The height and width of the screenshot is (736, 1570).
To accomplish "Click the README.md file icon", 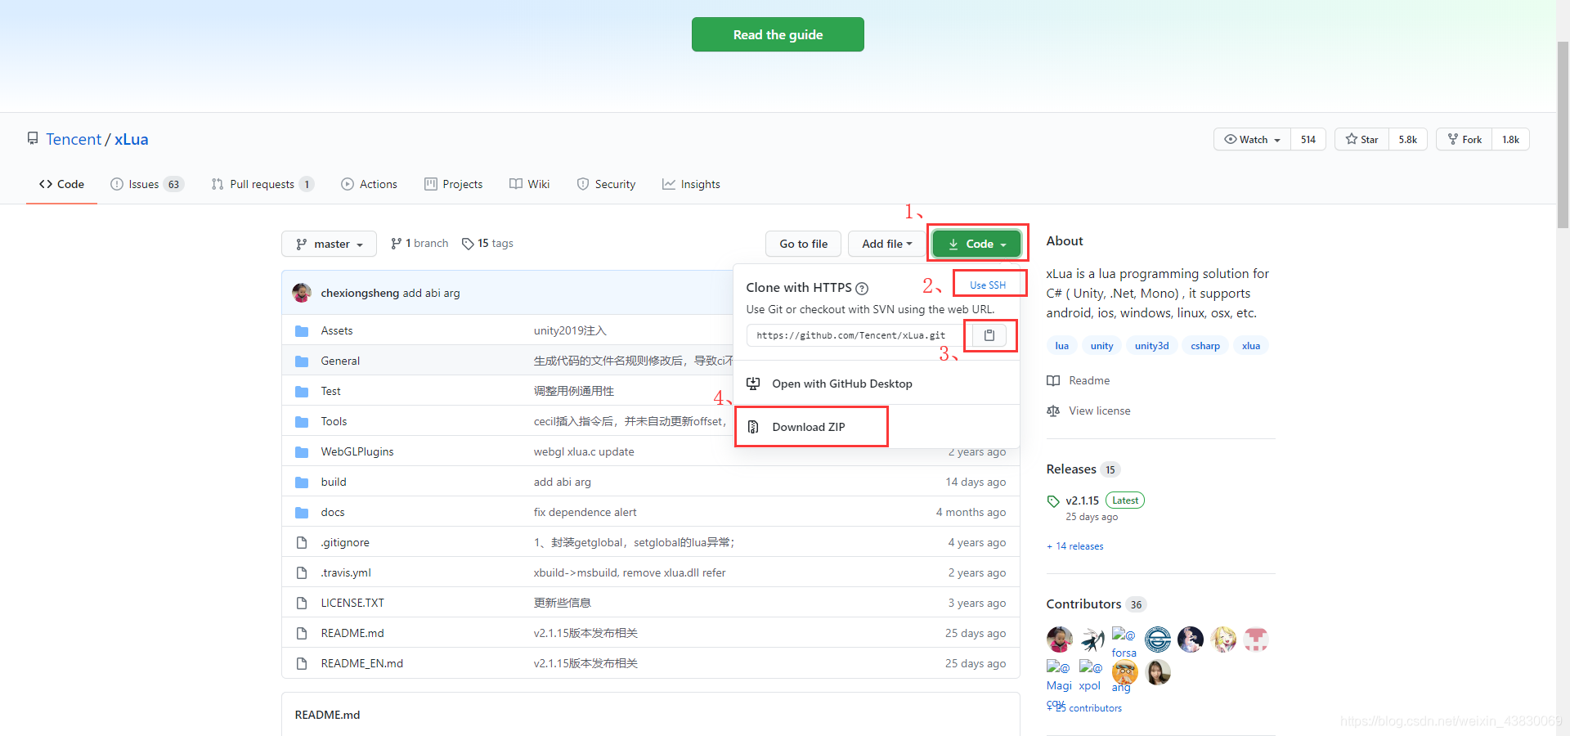I will click(302, 633).
